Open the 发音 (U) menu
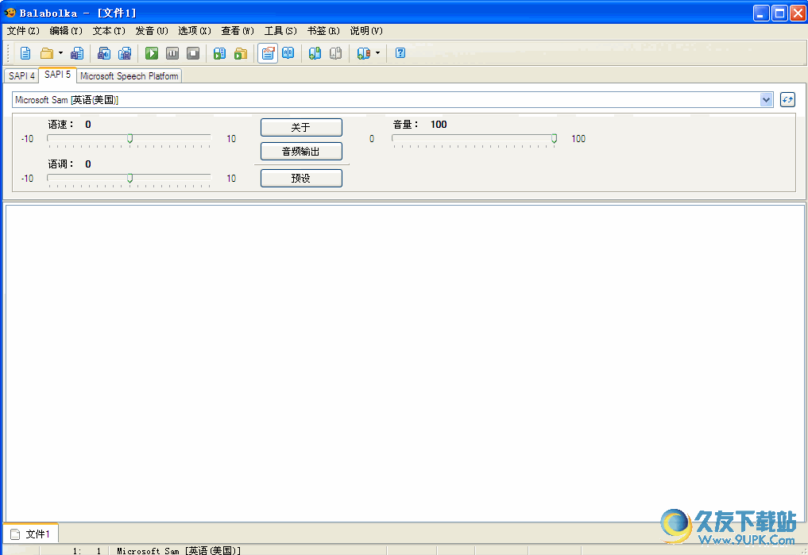Image resolution: width=808 pixels, height=555 pixels. 152,31
